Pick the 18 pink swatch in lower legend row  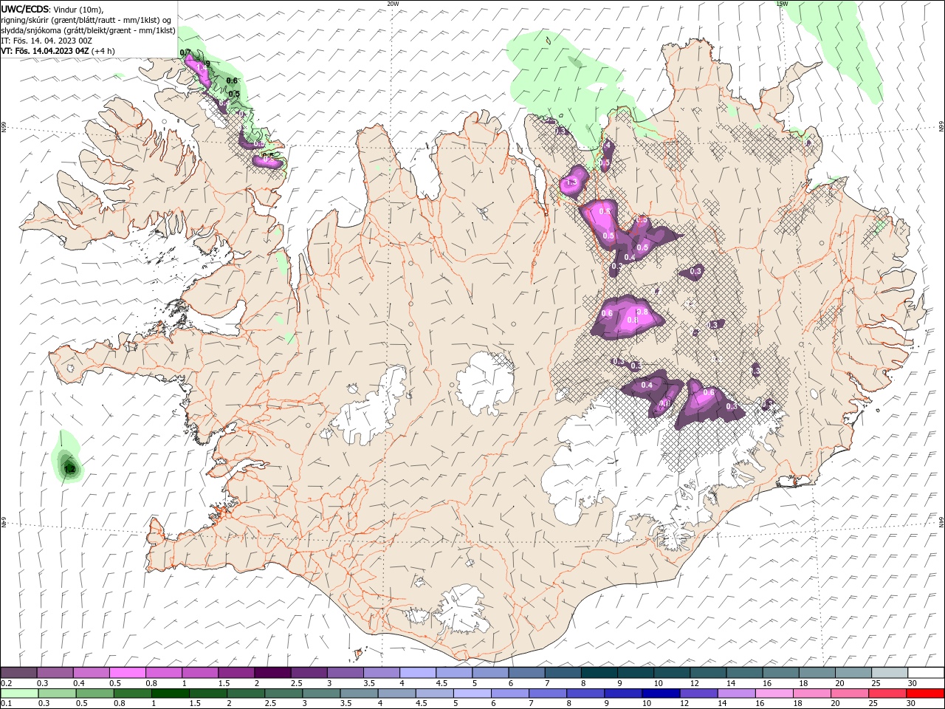(811, 693)
